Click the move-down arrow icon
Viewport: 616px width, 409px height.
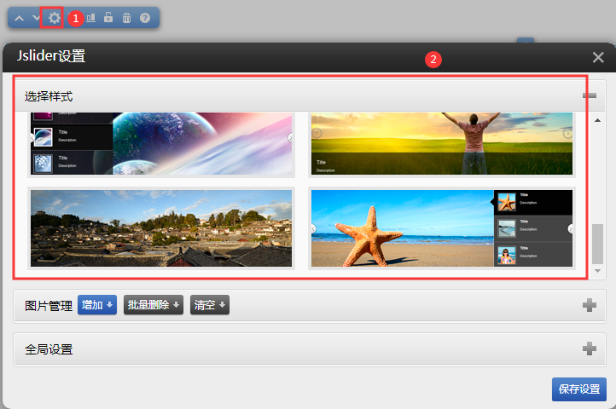(36, 18)
